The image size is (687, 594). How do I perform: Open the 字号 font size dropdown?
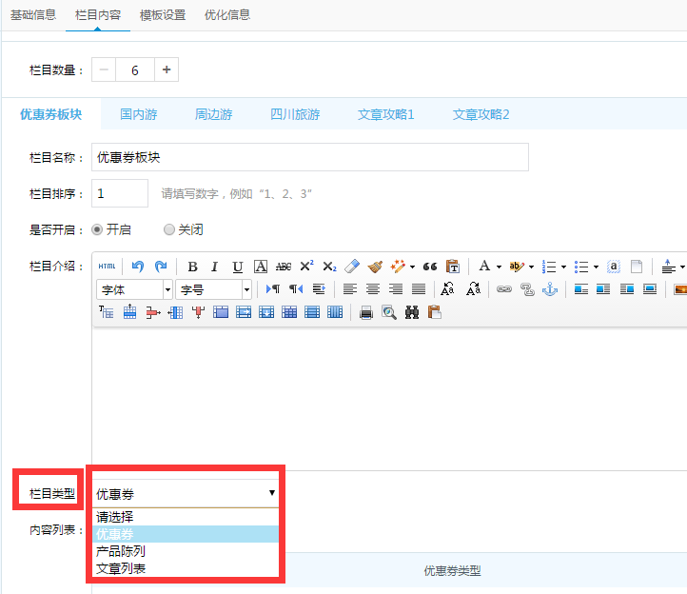point(213,289)
